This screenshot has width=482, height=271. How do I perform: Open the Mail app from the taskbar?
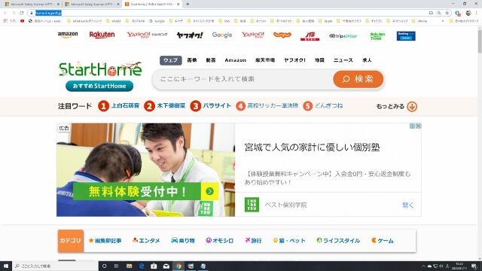pyautogui.click(x=166, y=266)
